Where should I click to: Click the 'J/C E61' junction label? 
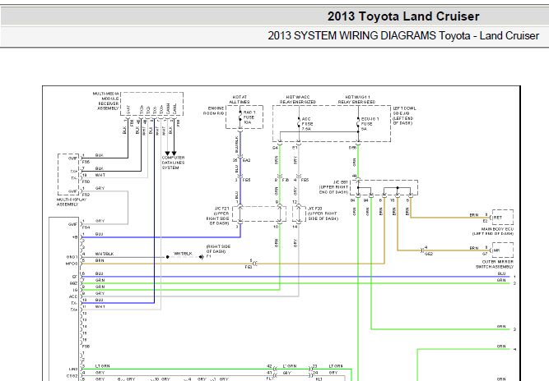[341, 182]
